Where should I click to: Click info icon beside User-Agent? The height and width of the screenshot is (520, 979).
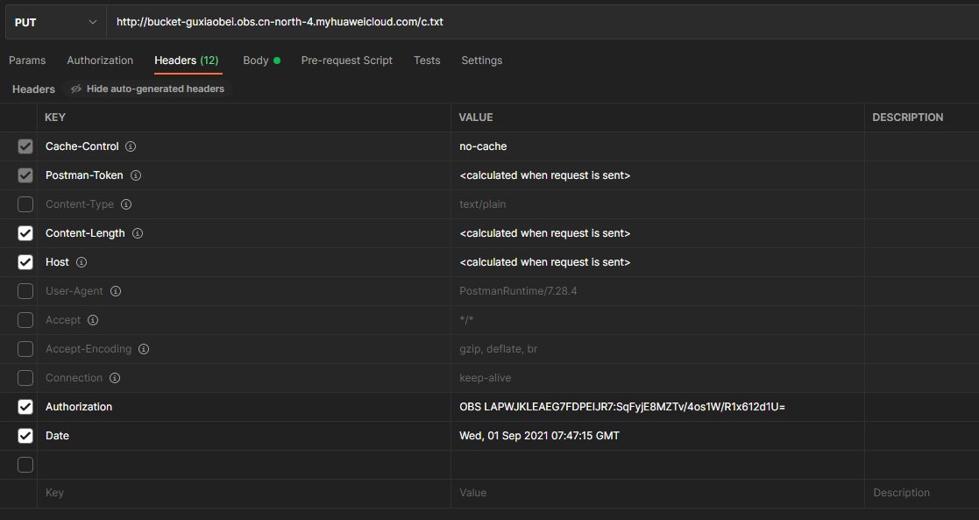point(116,291)
